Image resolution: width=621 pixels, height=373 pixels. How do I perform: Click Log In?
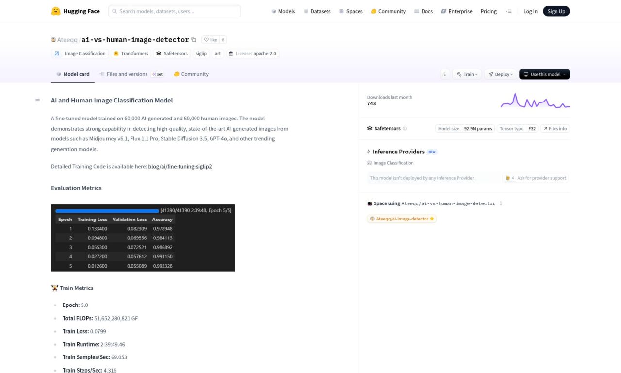[x=530, y=11]
